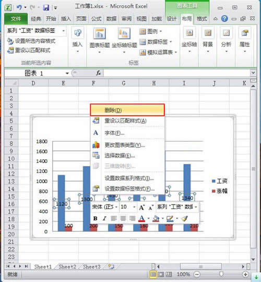Click the Undo icon in quick access toolbar
This screenshot has height=282, width=261.
point(19,7)
